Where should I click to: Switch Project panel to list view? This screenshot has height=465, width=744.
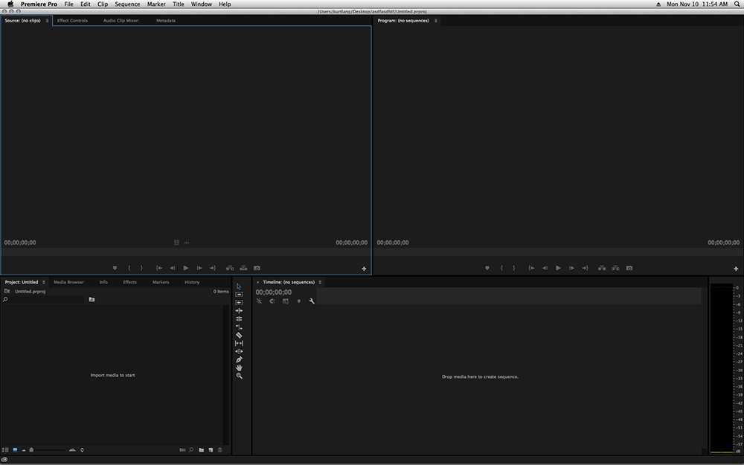[6, 449]
